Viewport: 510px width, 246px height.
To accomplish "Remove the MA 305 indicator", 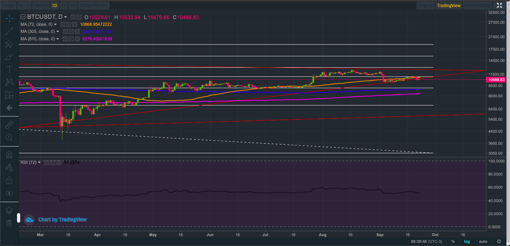I will 77,32.
